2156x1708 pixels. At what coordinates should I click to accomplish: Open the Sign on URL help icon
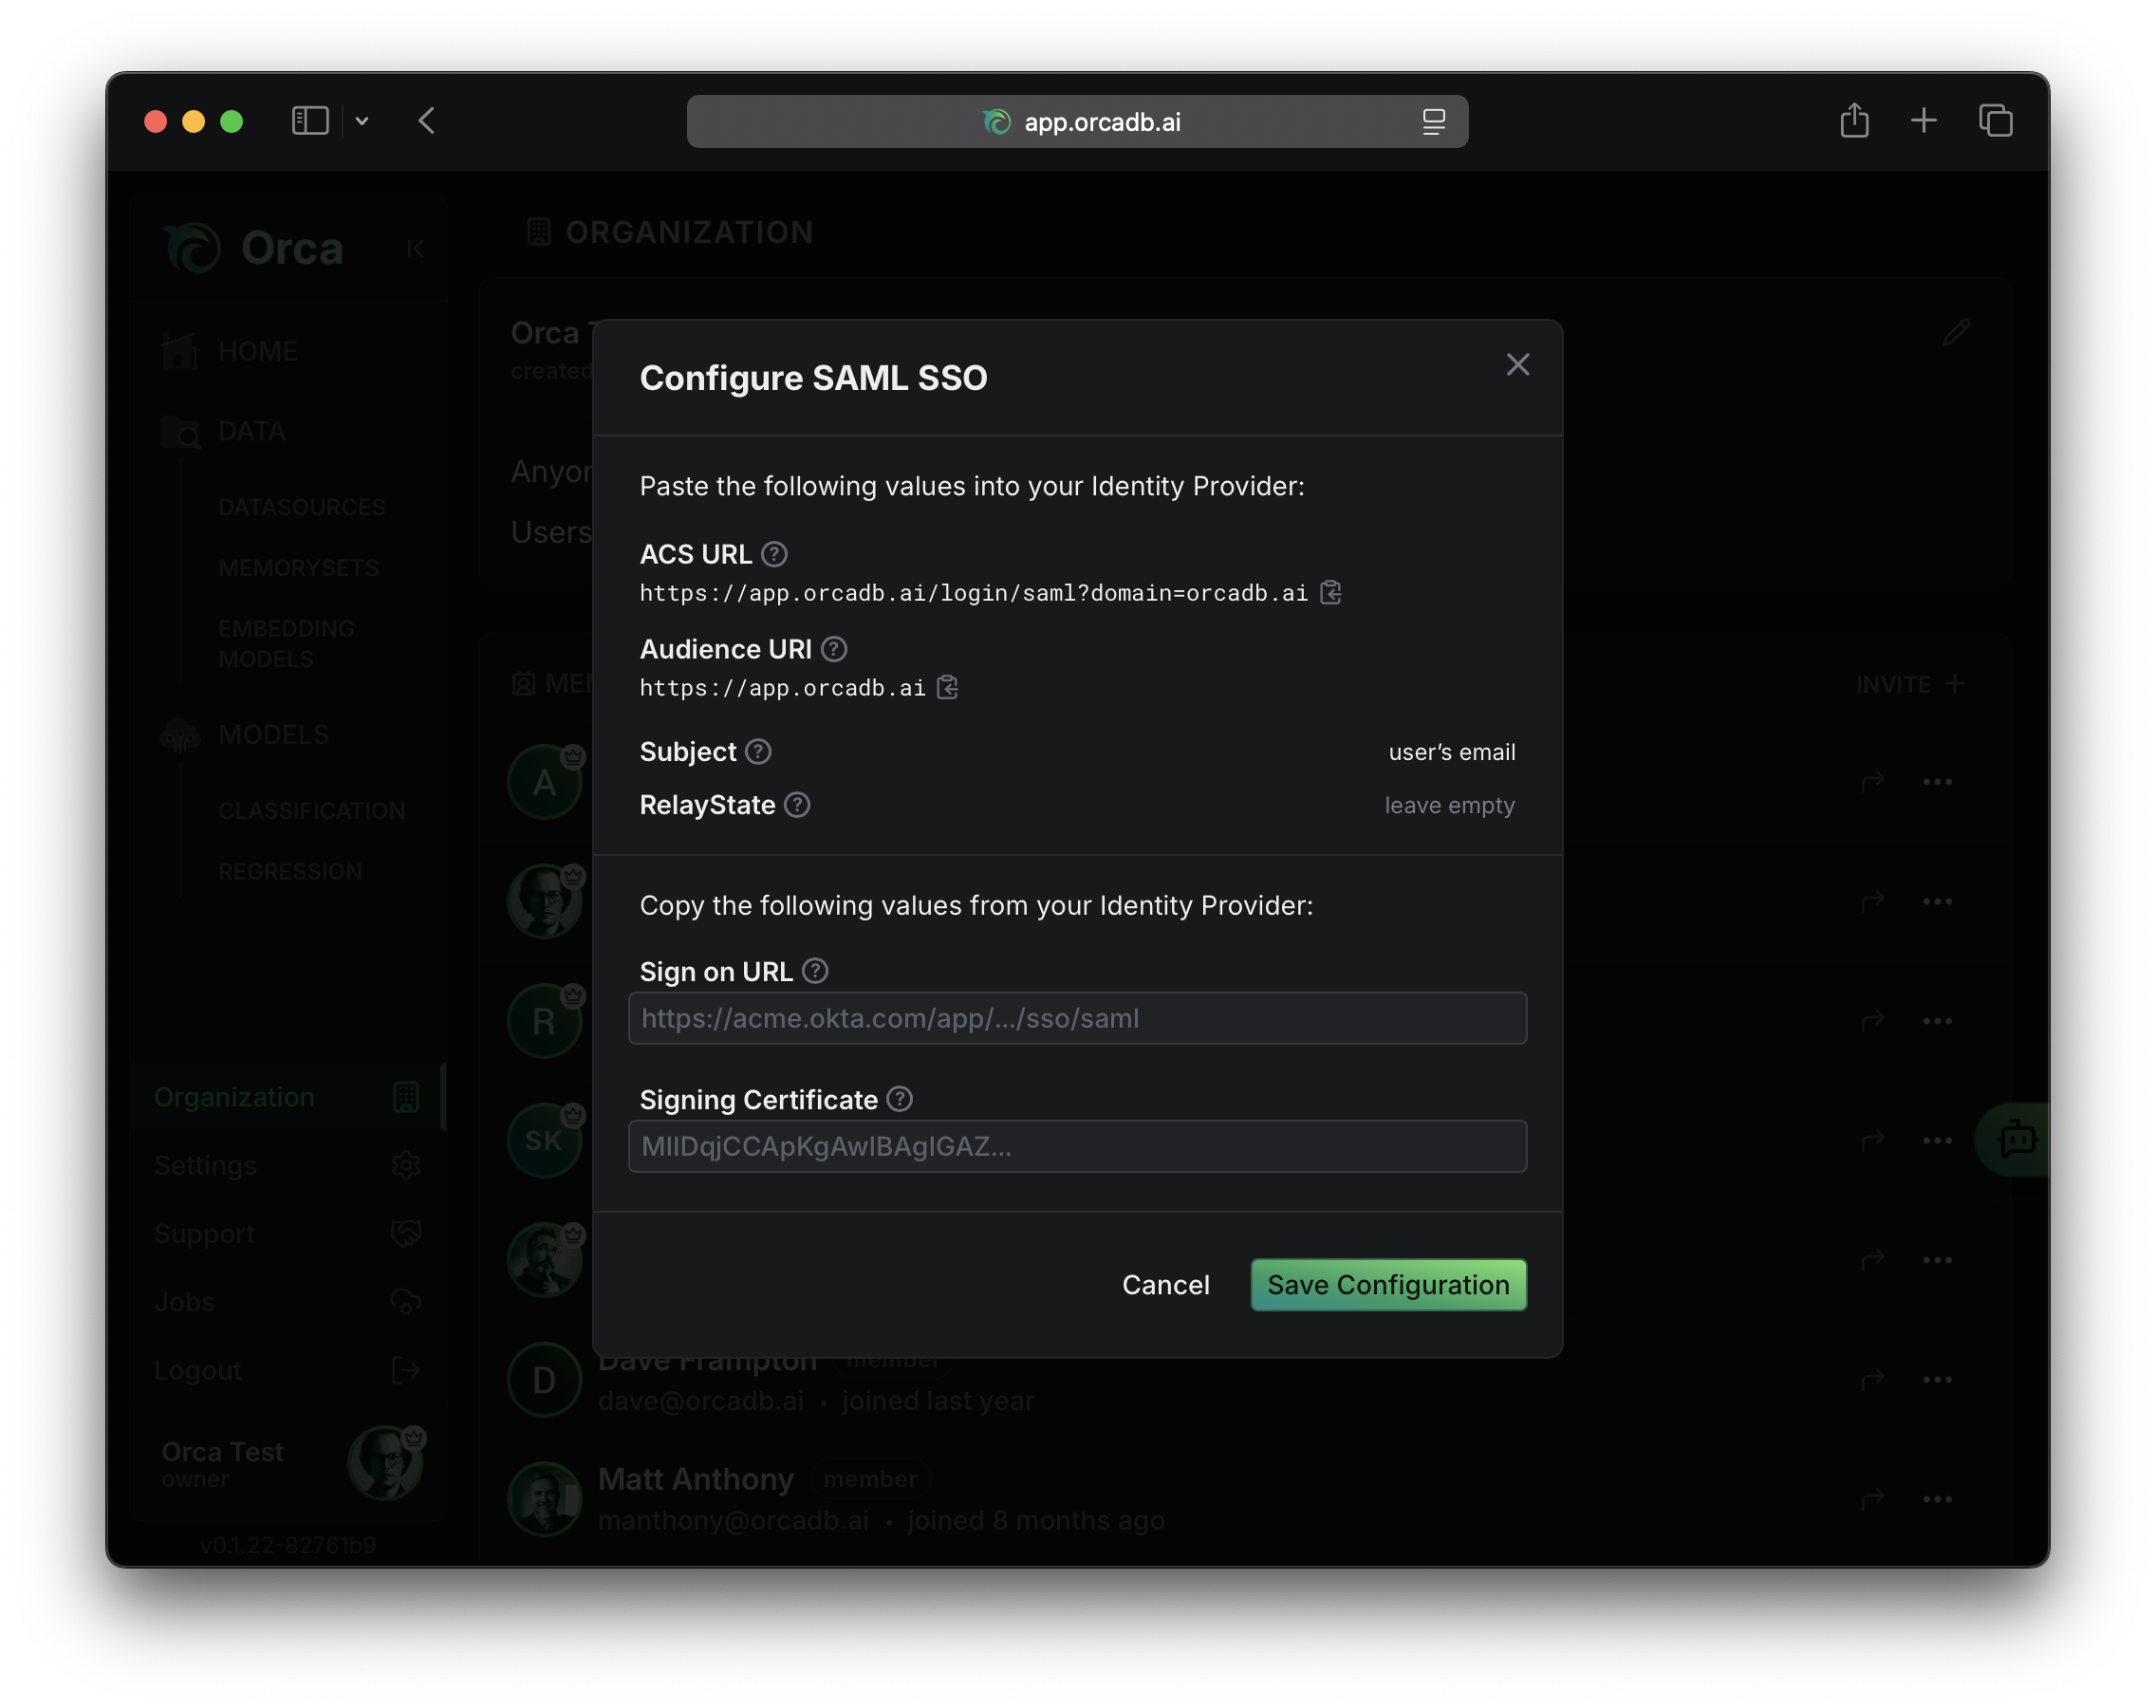click(815, 970)
